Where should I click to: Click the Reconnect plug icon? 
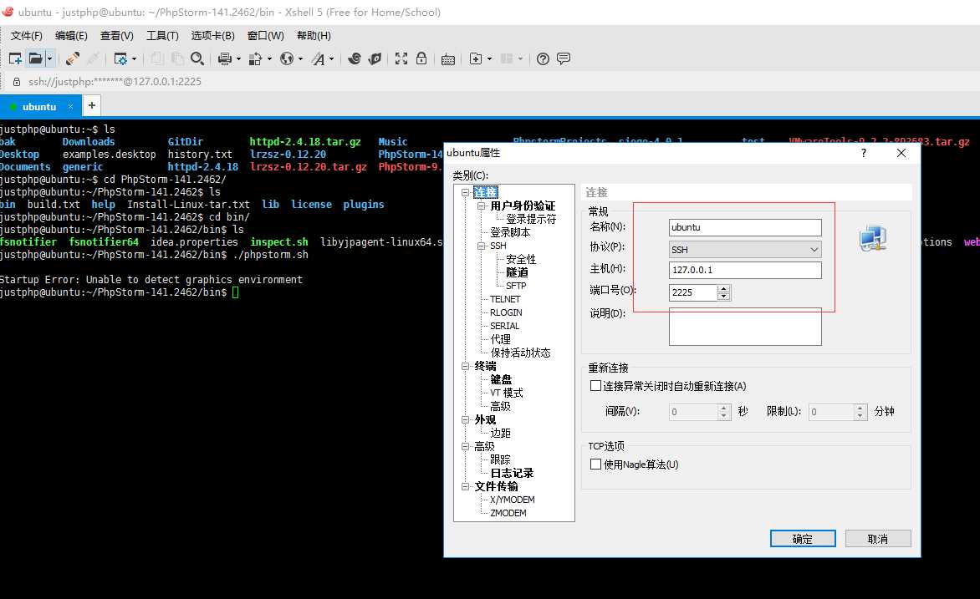[73, 58]
